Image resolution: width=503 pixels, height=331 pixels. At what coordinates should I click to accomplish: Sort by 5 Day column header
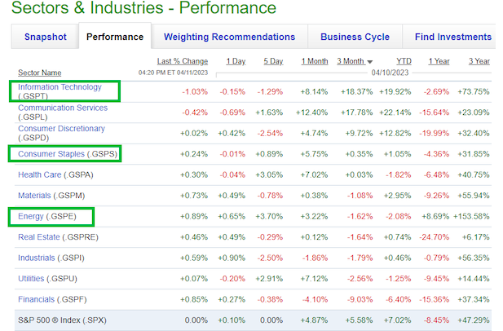pos(273,61)
